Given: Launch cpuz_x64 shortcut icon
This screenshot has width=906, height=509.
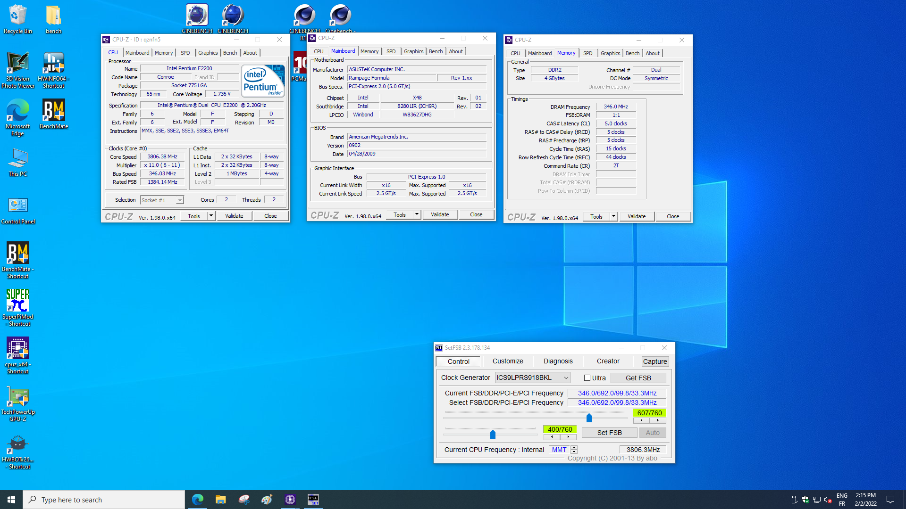Looking at the screenshot, I should 17,355.
